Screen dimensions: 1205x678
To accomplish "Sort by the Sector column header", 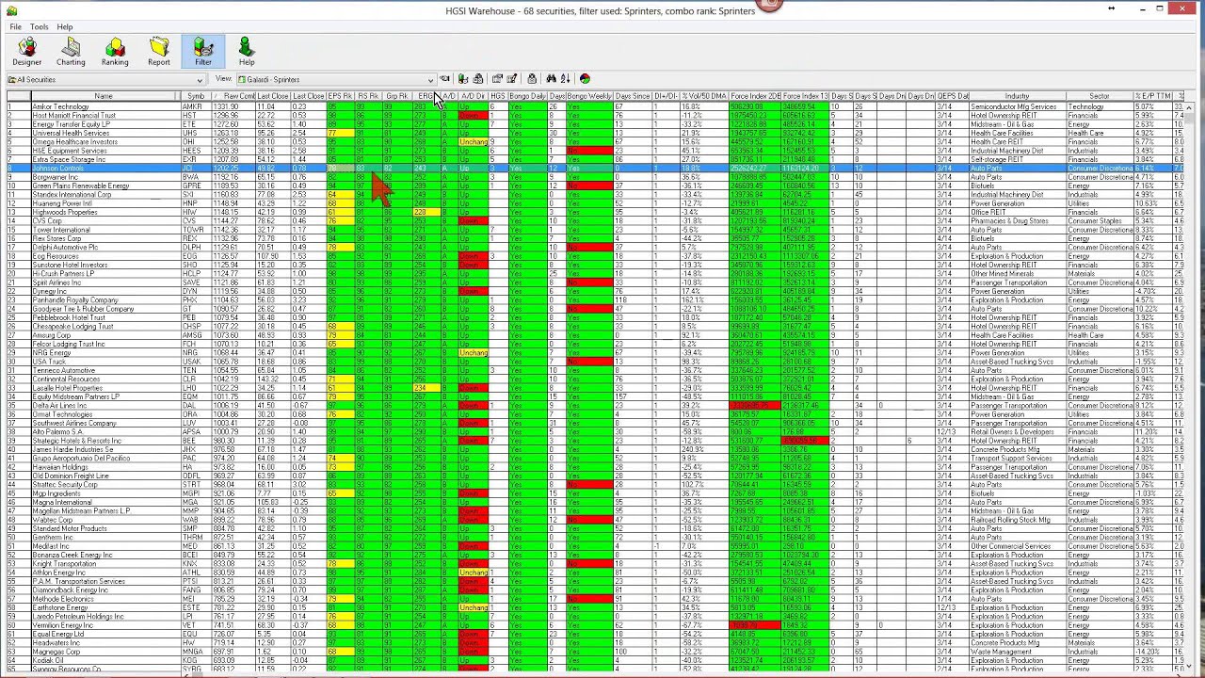I will click(1099, 96).
